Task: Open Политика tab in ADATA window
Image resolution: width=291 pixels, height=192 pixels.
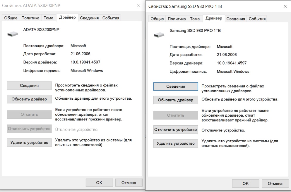Action: point(30,18)
